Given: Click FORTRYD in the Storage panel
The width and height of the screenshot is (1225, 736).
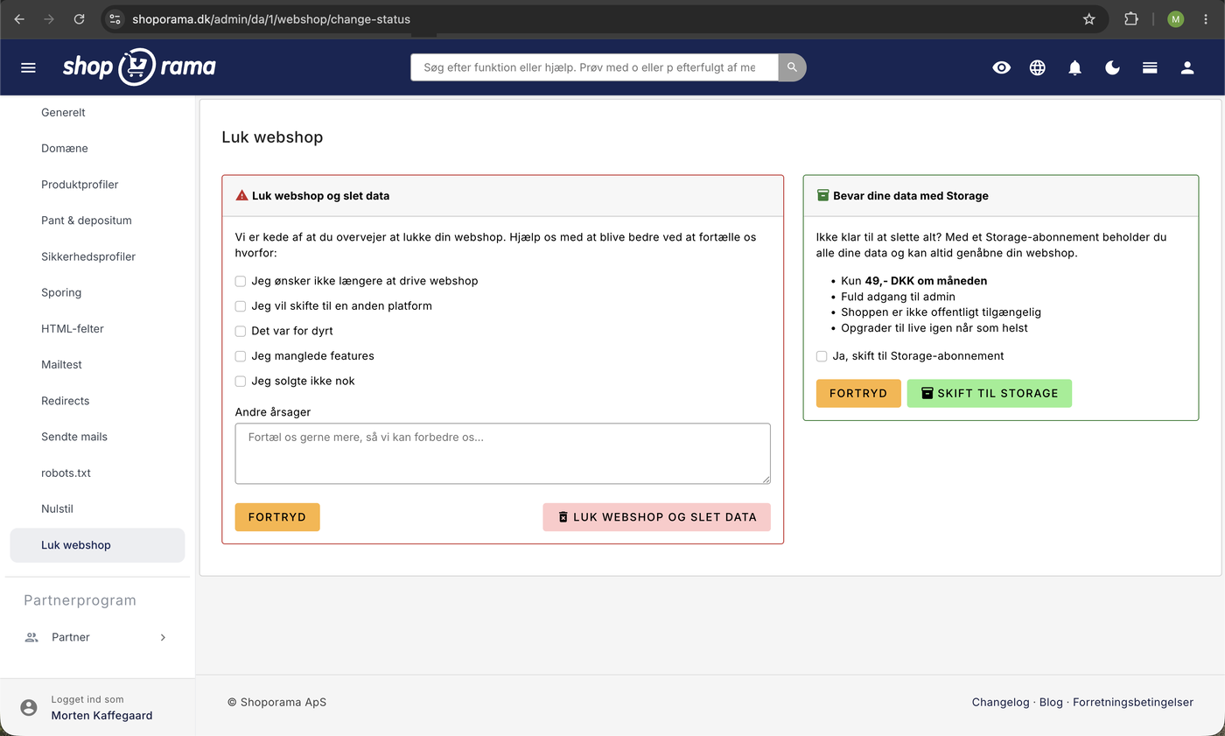Looking at the screenshot, I should [858, 393].
